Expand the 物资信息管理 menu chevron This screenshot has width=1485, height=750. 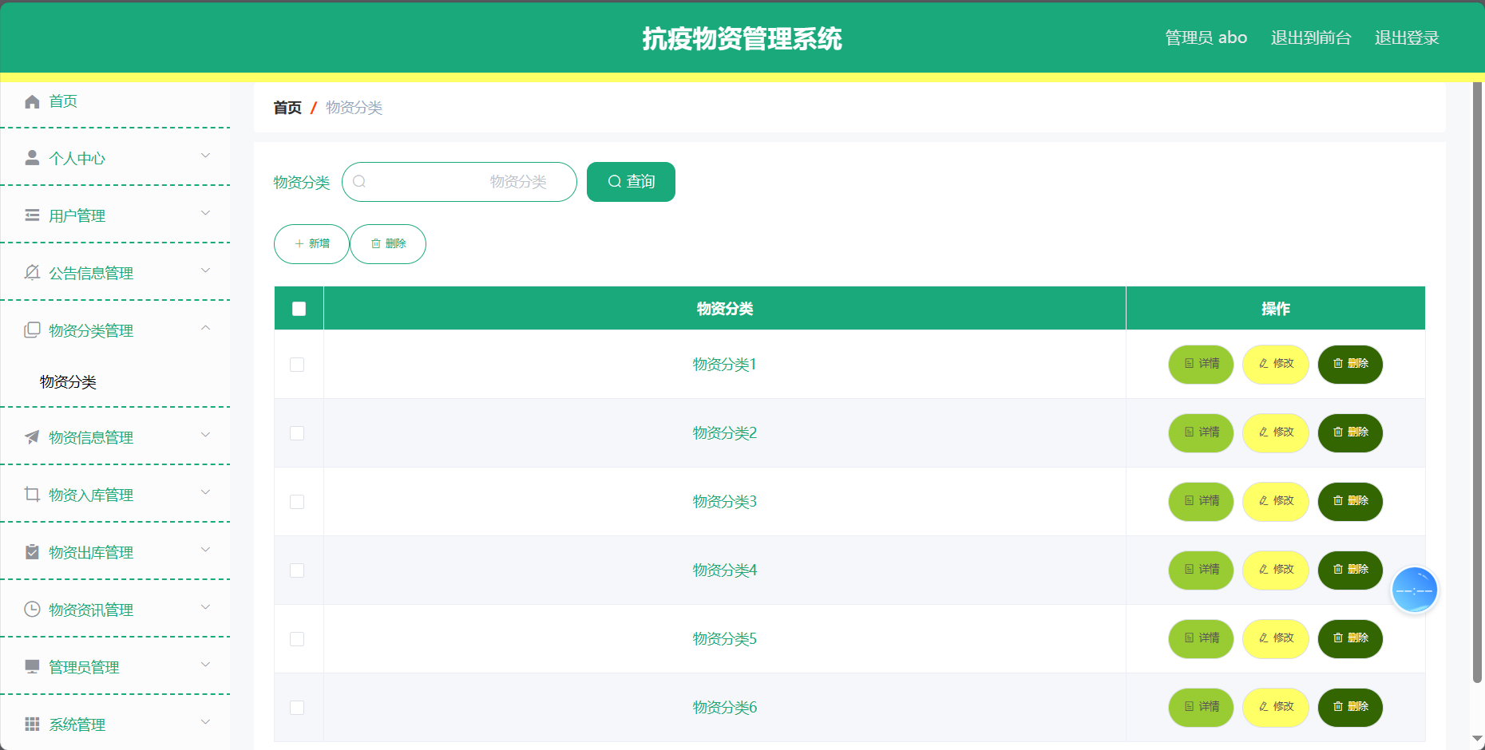(x=205, y=435)
